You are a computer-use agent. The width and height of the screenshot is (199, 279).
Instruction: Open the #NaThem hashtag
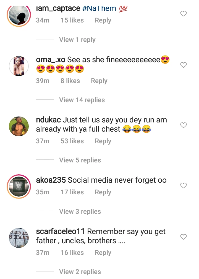click(x=99, y=8)
